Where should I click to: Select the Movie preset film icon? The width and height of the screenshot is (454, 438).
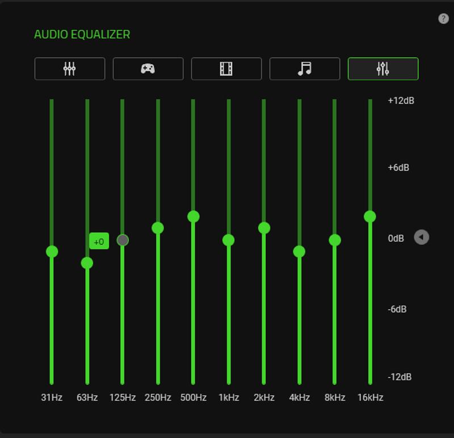pyautogui.click(x=226, y=69)
